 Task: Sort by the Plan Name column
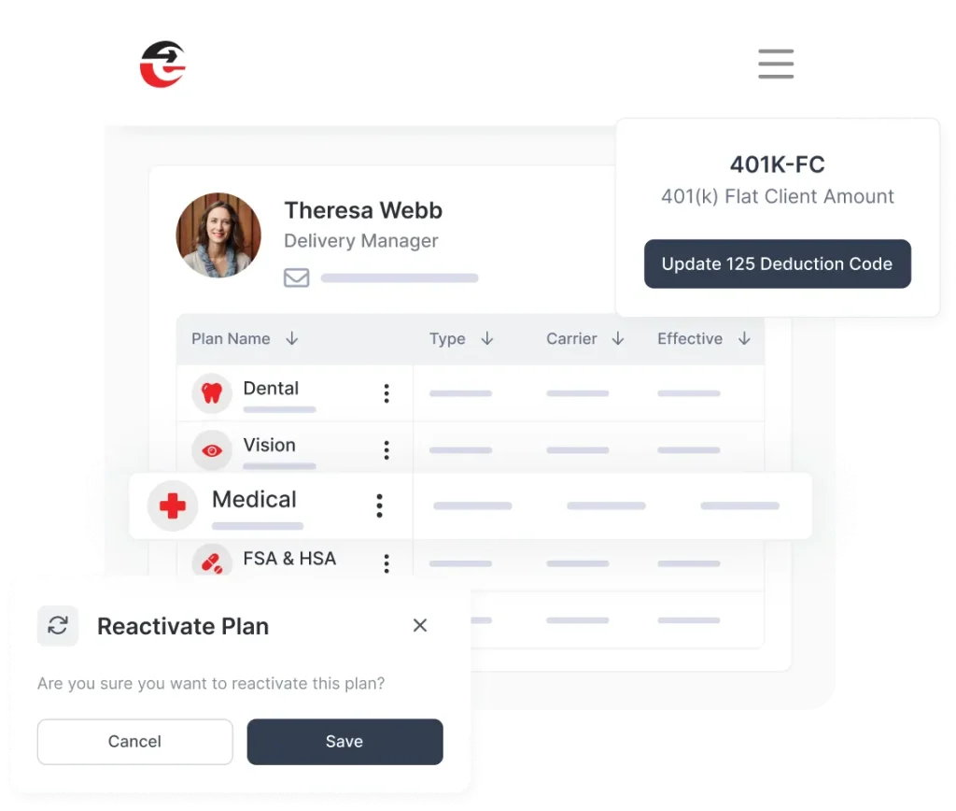pos(291,338)
